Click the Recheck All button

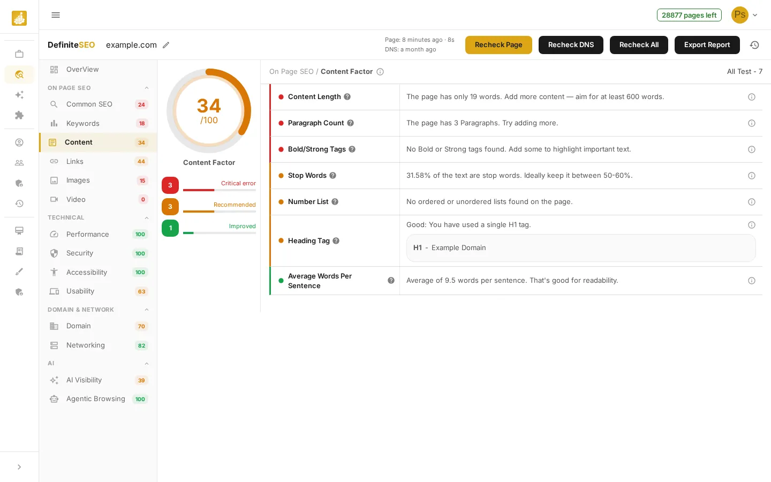coord(639,45)
